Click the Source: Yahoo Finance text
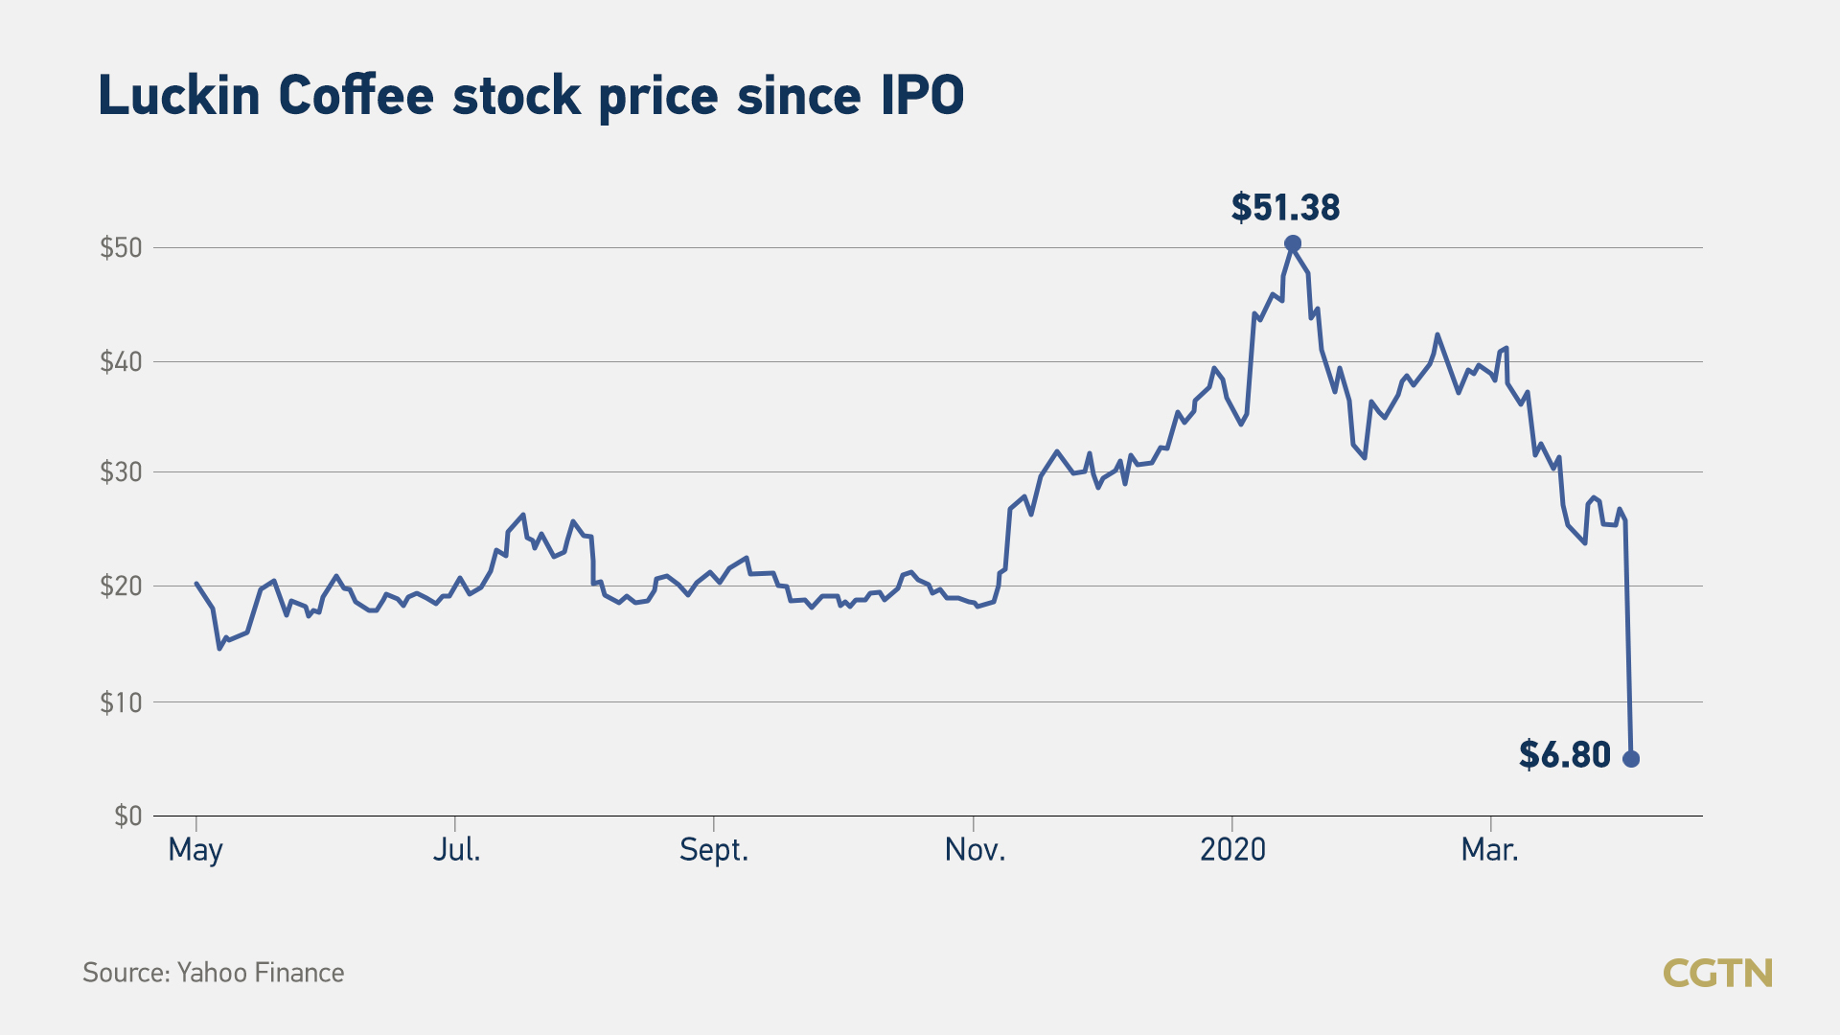This screenshot has height=1035, width=1840. [x=213, y=973]
